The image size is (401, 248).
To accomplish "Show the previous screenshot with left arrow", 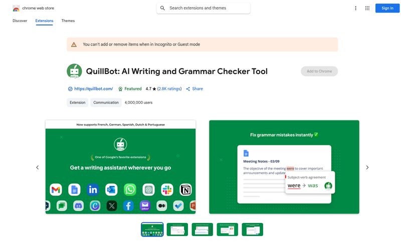I will [x=37, y=167].
